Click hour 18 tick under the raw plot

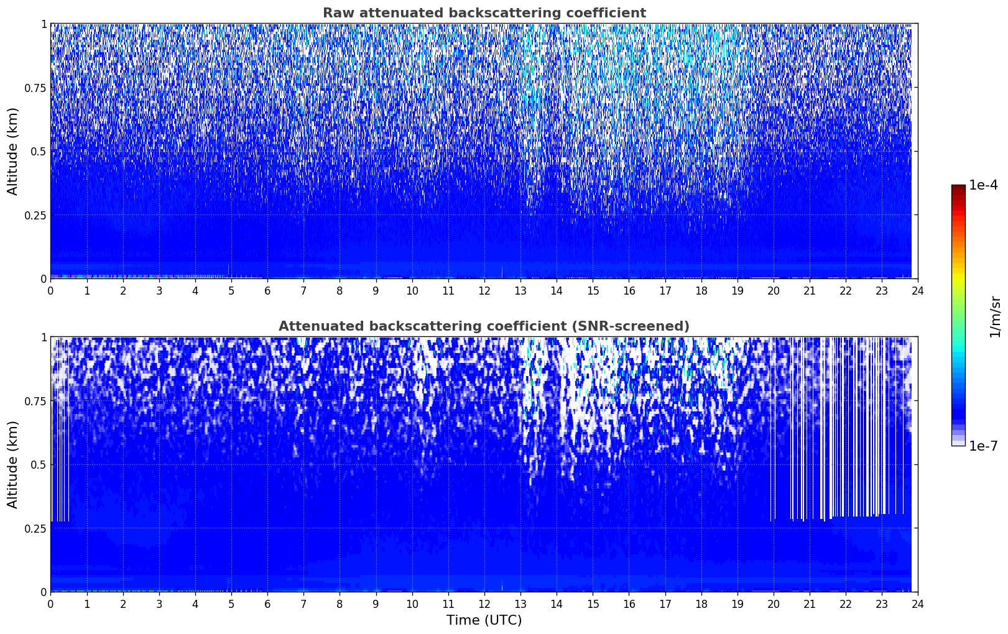[x=701, y=290]
